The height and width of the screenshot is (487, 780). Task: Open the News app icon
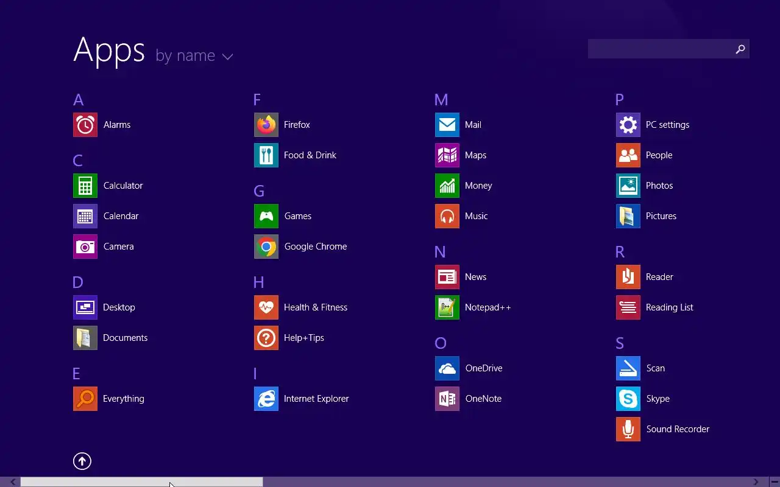pyautogui.click(x=447, y=277)
